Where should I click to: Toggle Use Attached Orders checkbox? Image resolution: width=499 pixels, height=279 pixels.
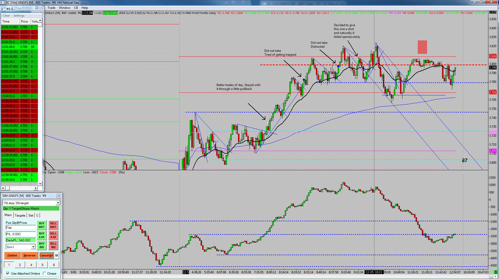(x=8, y=273)
